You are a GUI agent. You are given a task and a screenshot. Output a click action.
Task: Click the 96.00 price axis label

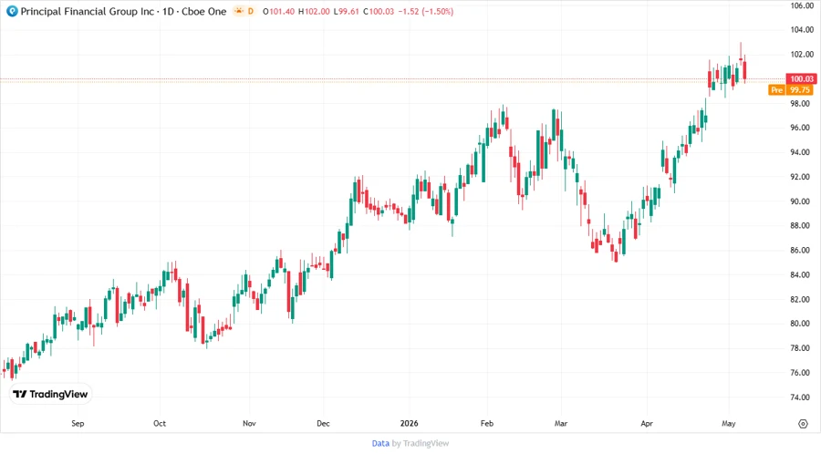[802, 128]
